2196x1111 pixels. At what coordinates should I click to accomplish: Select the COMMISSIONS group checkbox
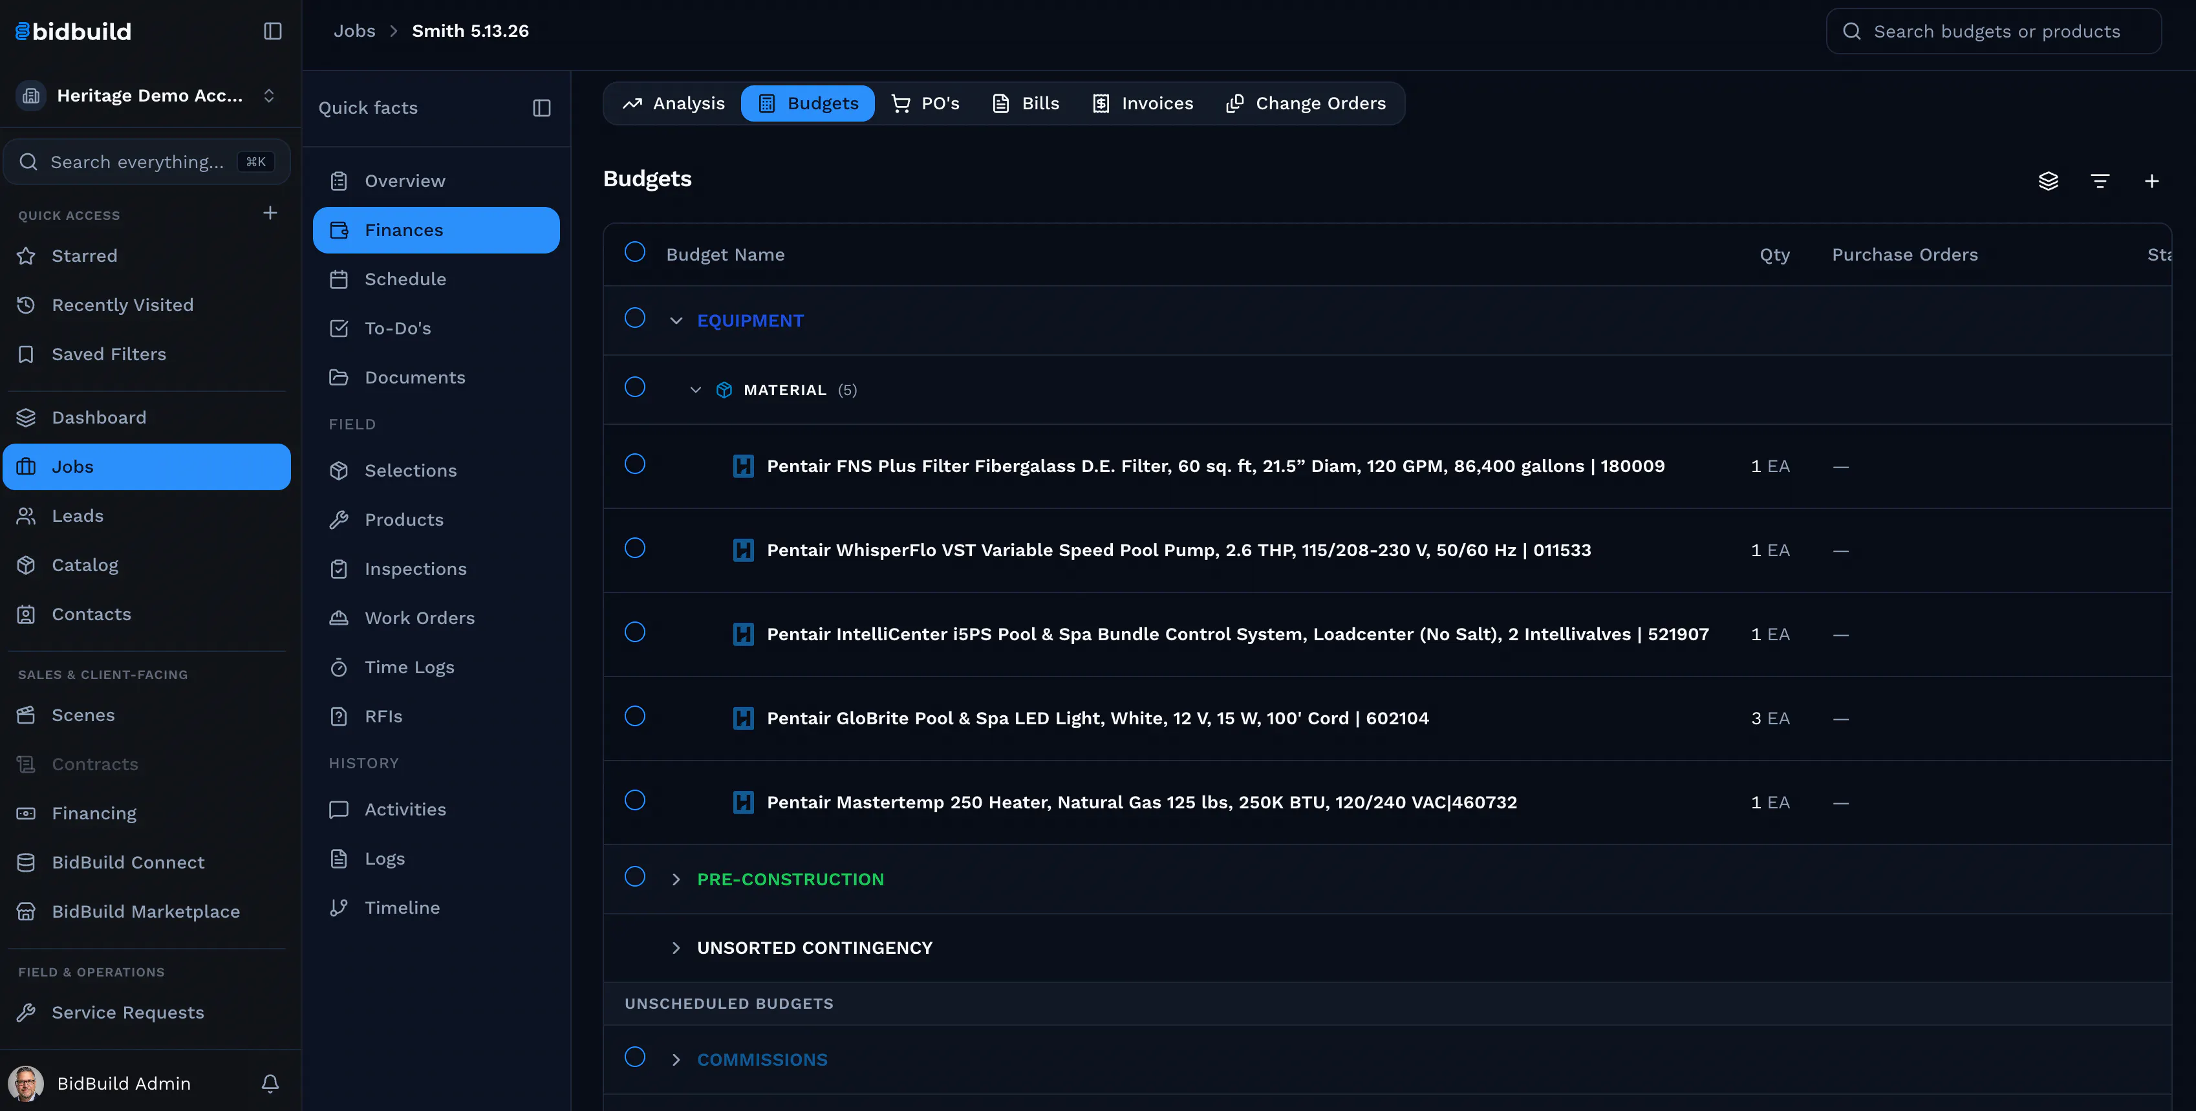coord(635,1057)
